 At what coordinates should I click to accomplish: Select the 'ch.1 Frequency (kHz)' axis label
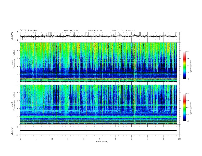(x=13, y=59)
